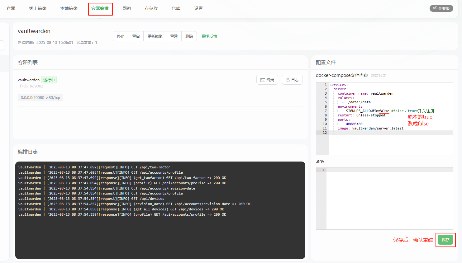Screen dimensions: 462x263
Task: View container logs via 日志 button
Action: (292, 80)
